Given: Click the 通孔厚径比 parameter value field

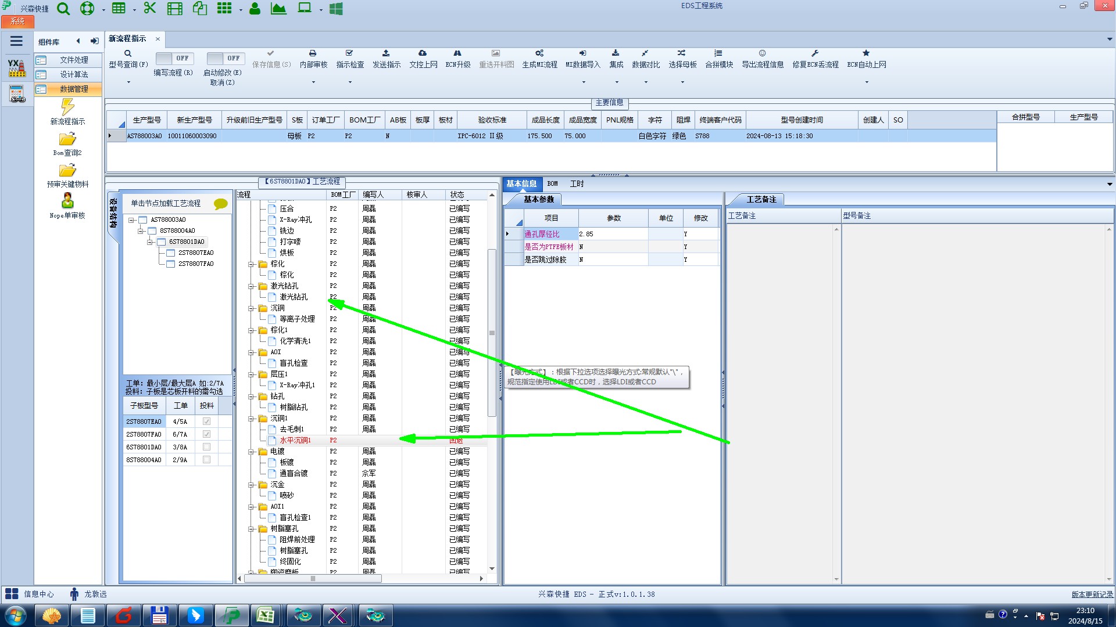Looking at the screenshot, I should click(x=613, y=234).
